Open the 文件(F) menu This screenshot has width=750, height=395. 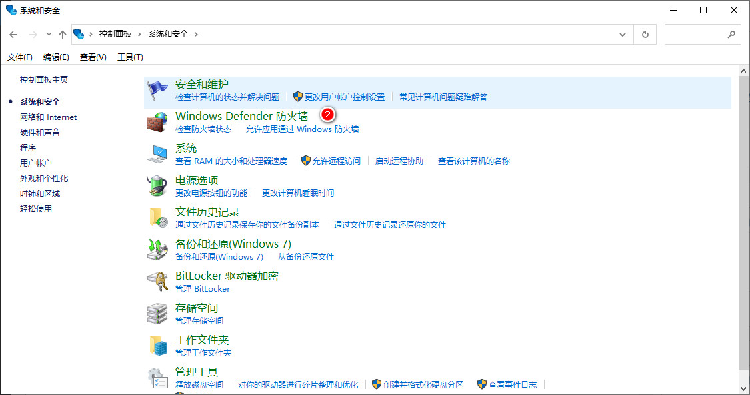[x=20, y=57]
